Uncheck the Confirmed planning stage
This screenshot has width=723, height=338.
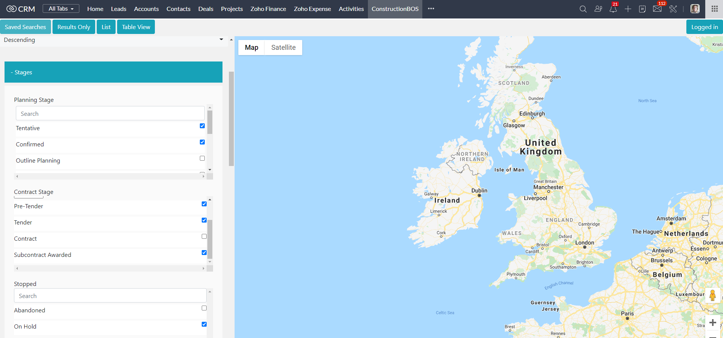coord(202,142)
